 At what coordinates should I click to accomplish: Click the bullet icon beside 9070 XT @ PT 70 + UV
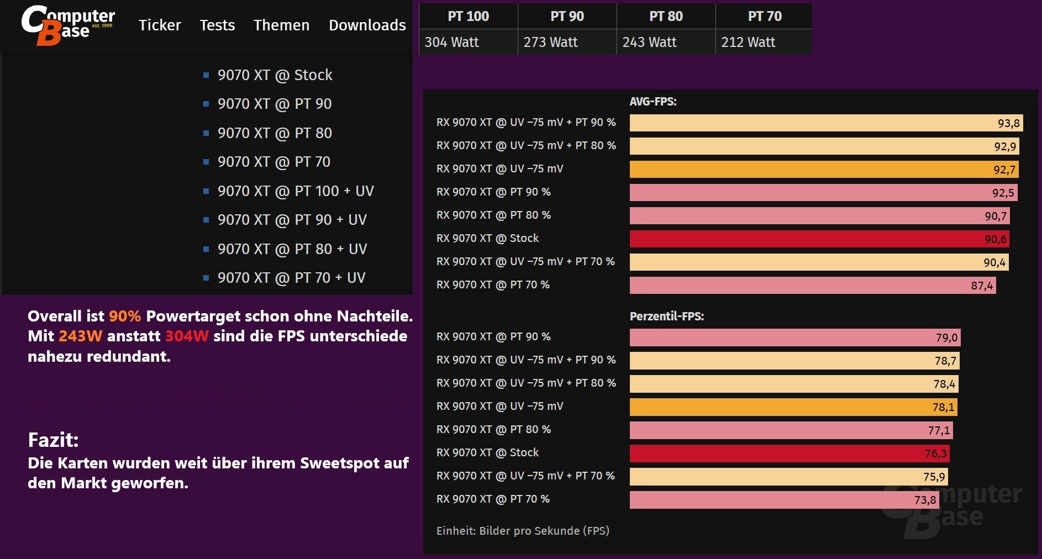(x=207, y=278)
